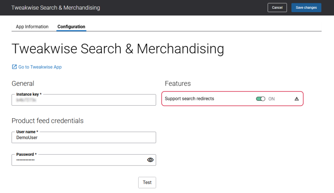This screenshot has height=193, width=334.
Task: Click the external link icon before Go to Tweakwise App
Action: (x=14, y=67)
